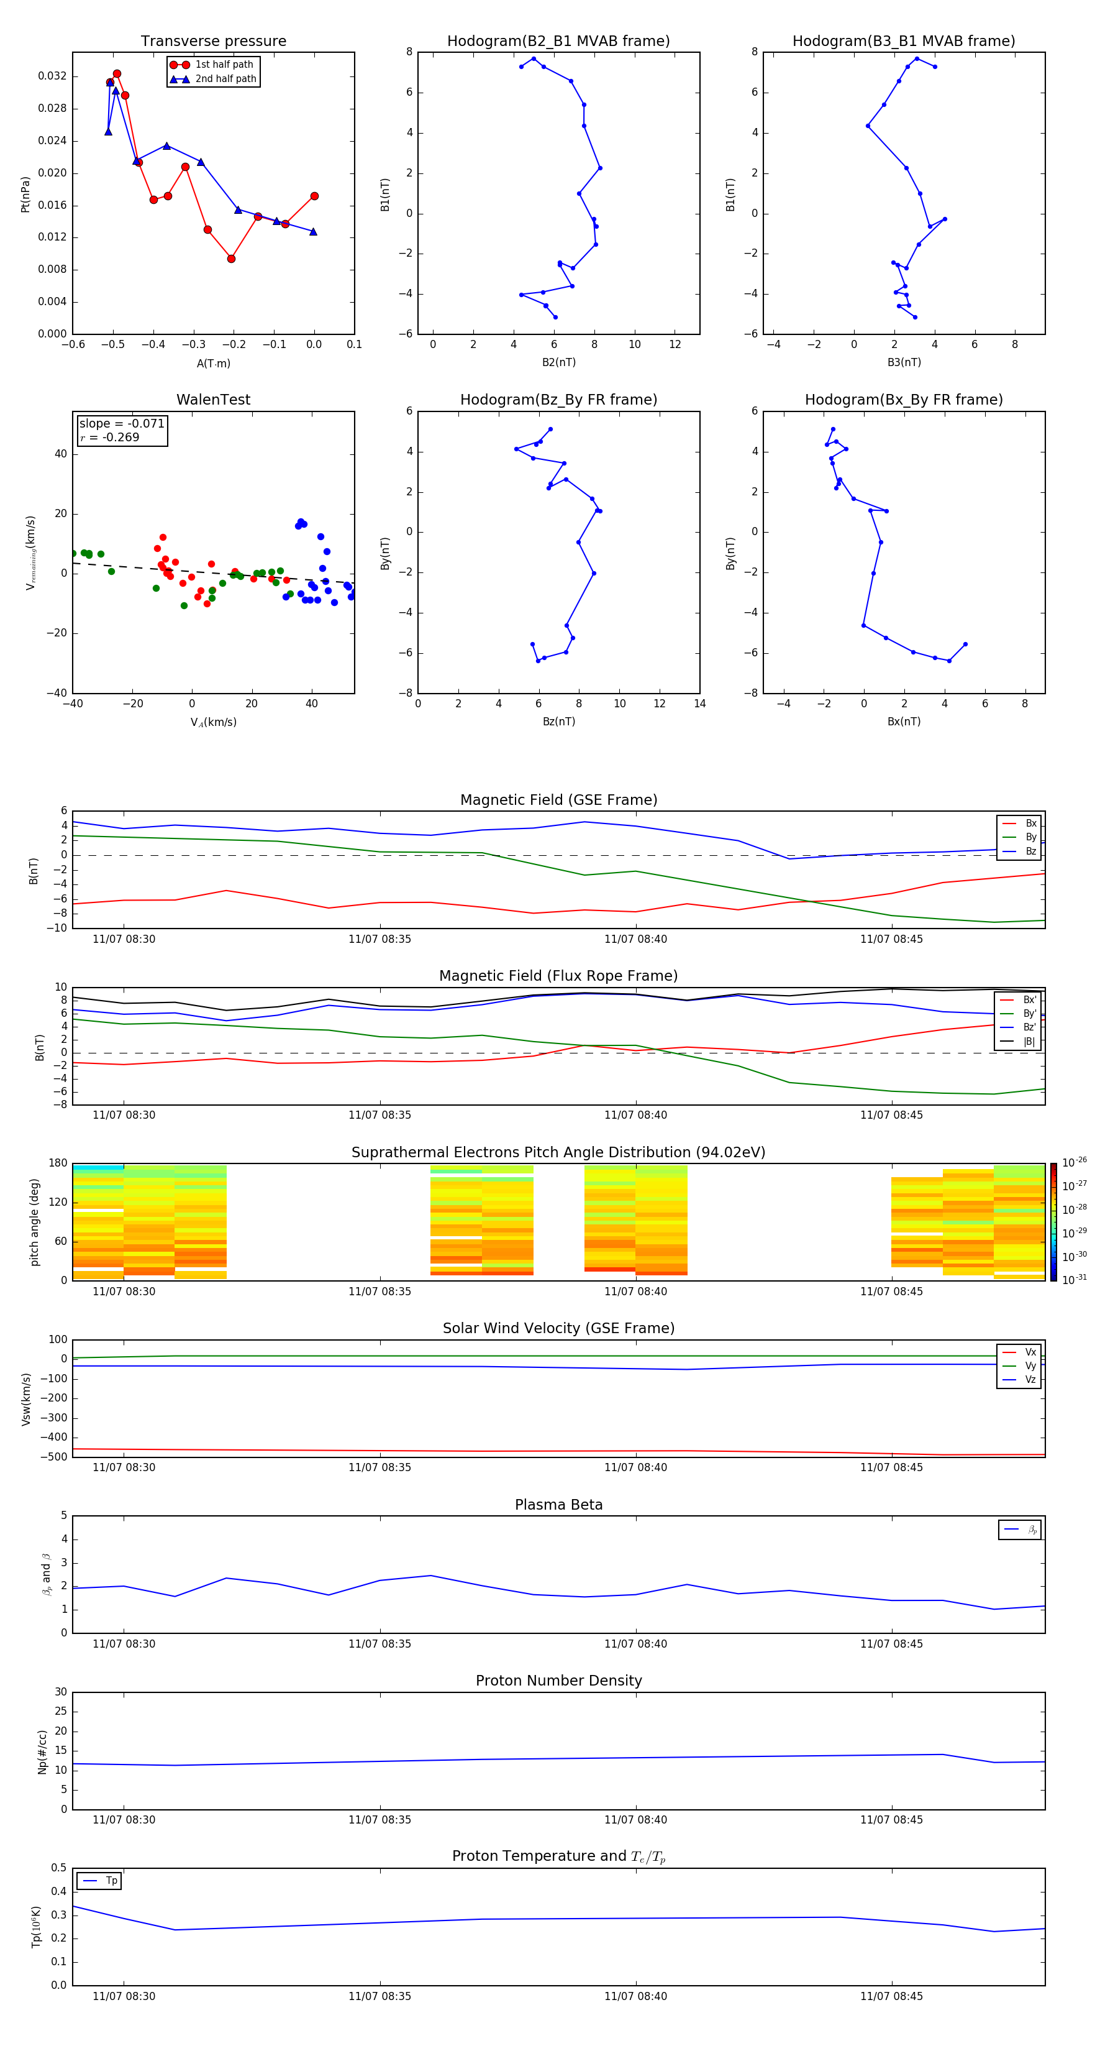Click the 'Tp(10^6K)' axis label

click(x=37, y=1927)
